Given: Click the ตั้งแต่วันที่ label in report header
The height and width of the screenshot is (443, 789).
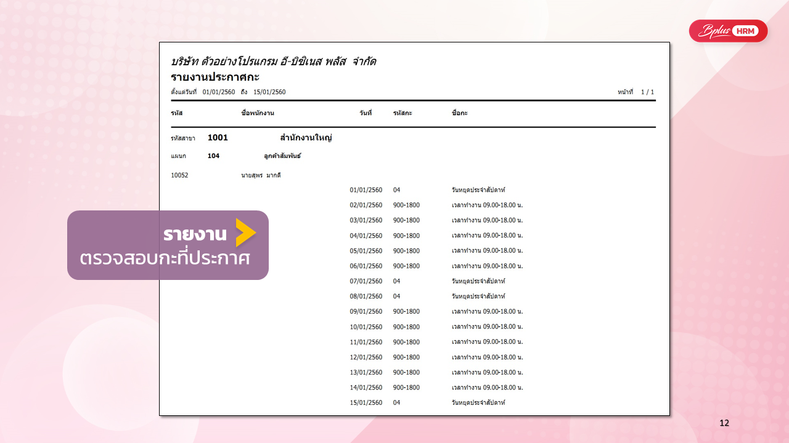Looking at the screenshot, I should [x=184, y=92].
